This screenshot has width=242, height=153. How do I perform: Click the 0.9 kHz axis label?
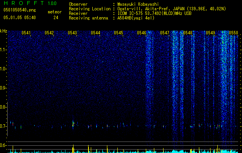click(3, 88)
